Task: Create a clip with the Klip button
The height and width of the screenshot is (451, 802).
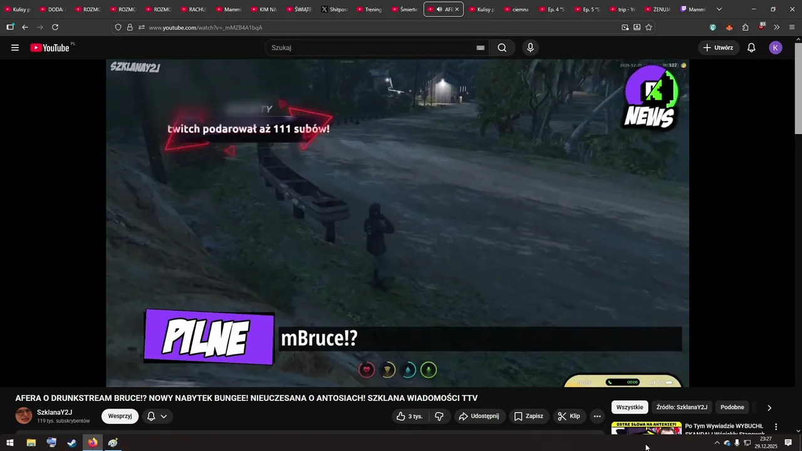Action: 569,416
